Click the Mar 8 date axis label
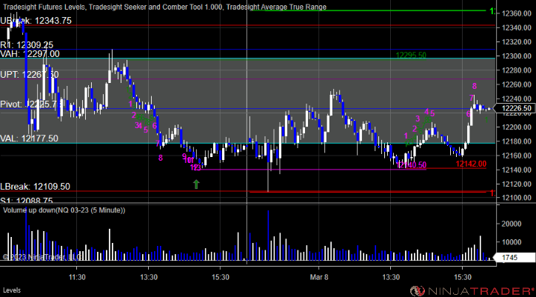This screenshot has height=297, width=536. 318,276
